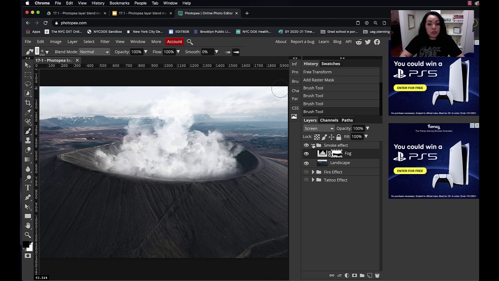The height and width of the screenshot is (281, 499).
Task: Open the brush preset picker arrow
Action: pos(47,52)
